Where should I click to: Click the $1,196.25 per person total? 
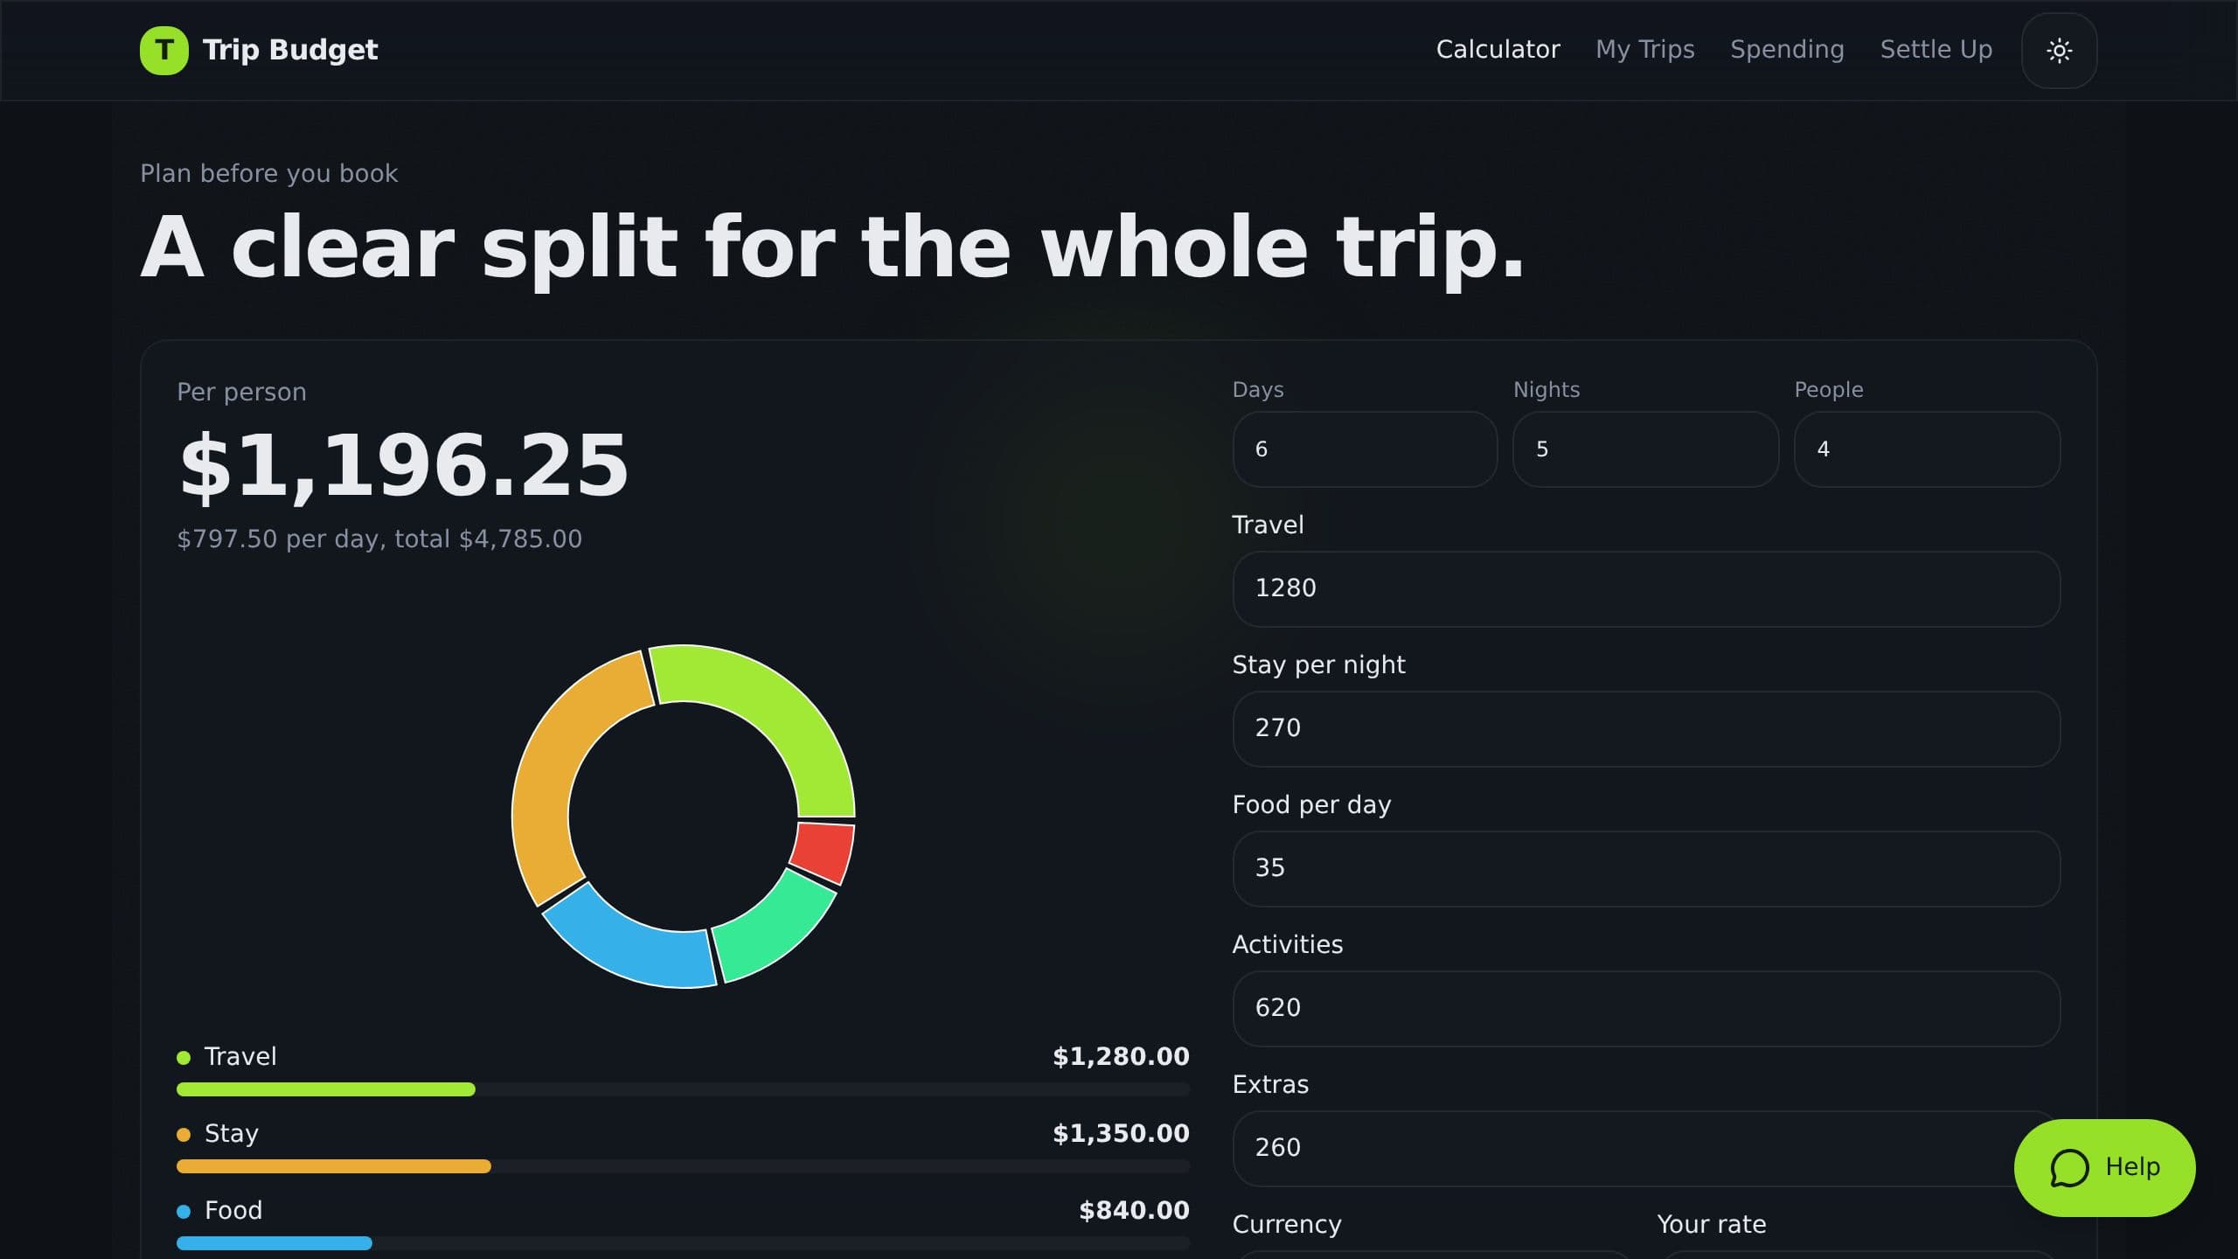click(x=403, y=465)
